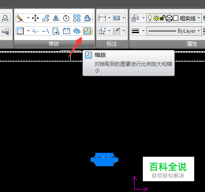
Task: Open the annotation edit dropdown arrow
Action: tap(123, 31)
